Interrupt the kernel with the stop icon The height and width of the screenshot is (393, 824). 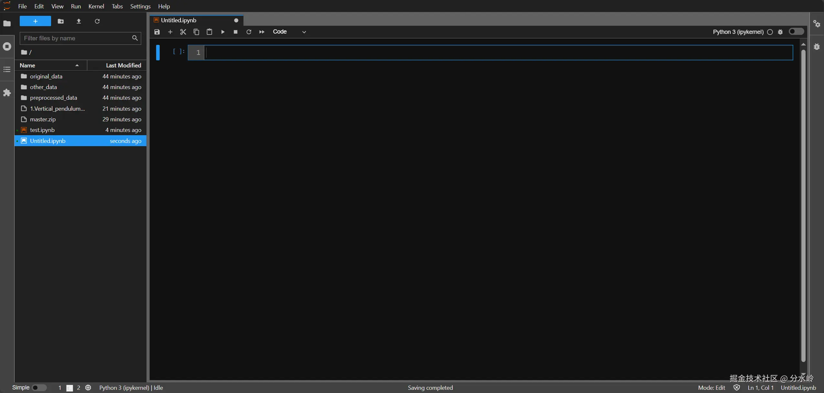236,32
